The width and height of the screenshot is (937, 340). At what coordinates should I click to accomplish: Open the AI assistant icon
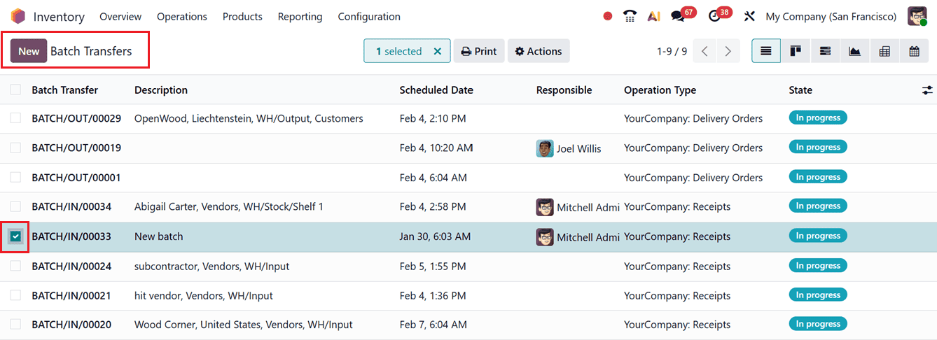(653, 16)
